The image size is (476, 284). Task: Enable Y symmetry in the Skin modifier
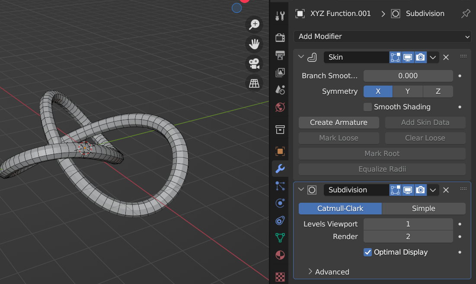(x=408, y=91)
